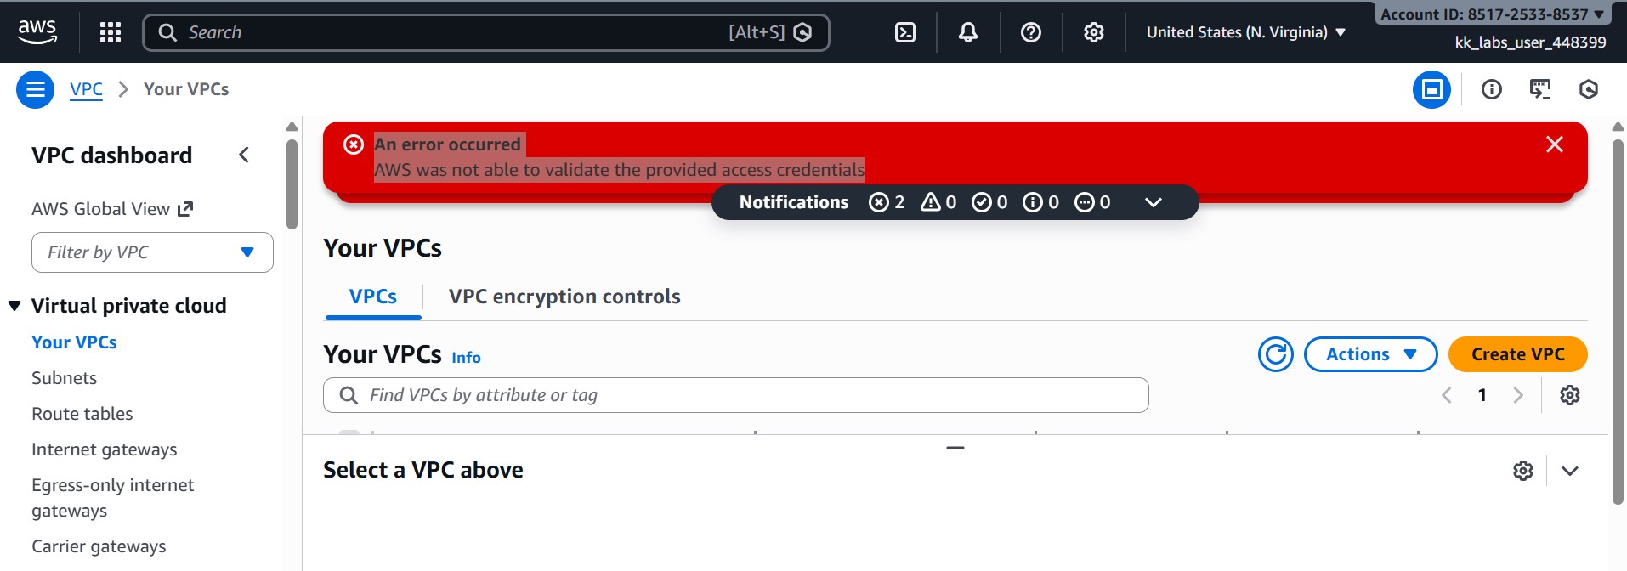Viewport: 1627px width, 571px height.
Task: Click the error count in Notifications bar
Action: click(x=887, y=202)
